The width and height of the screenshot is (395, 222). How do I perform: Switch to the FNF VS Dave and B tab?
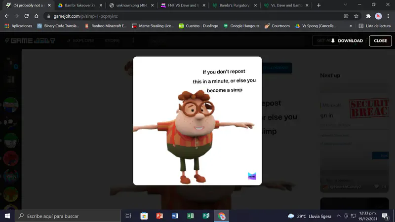click(183, 5)
